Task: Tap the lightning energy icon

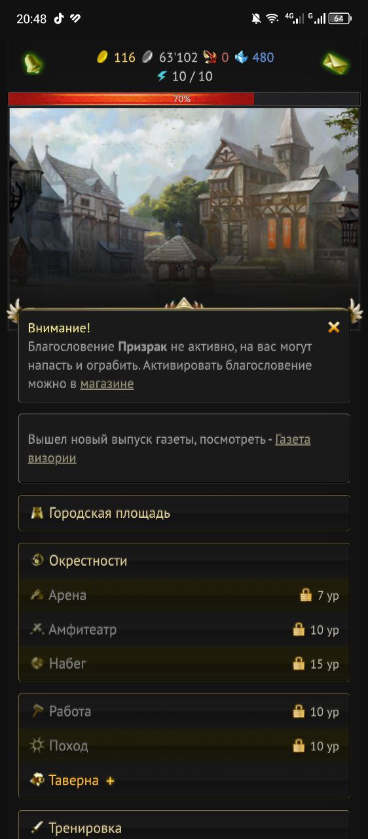Action: (x=162, y=76)
